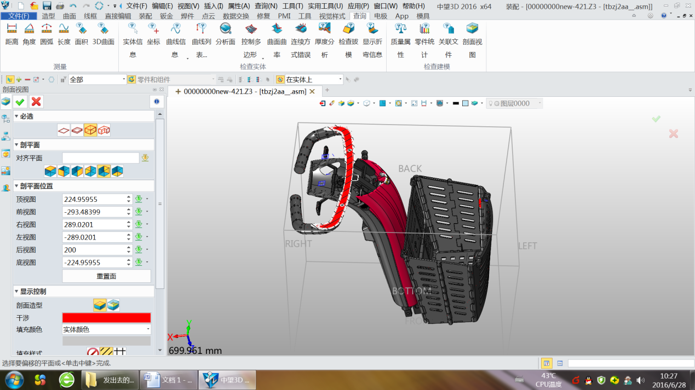This screenshot has width=695, height=390.
Task: Select the first required plane-type option
Action: 64,130
